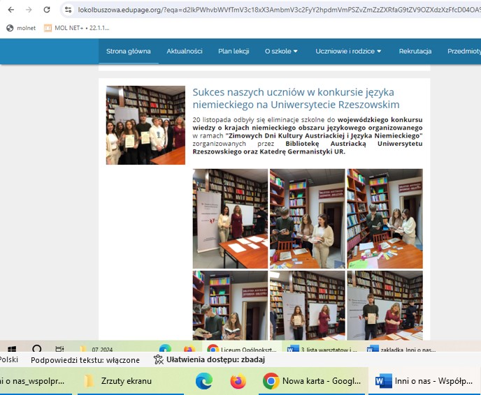This screenshot has width=481, height=395.
Task: Launch Firefox from the bottom taskbar
Action: [x=238, y=380]
